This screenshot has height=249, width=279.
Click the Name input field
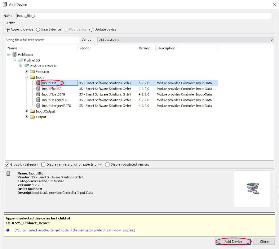(144, 16)
